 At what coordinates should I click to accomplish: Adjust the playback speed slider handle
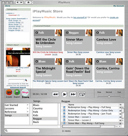(x=109, y=97)
